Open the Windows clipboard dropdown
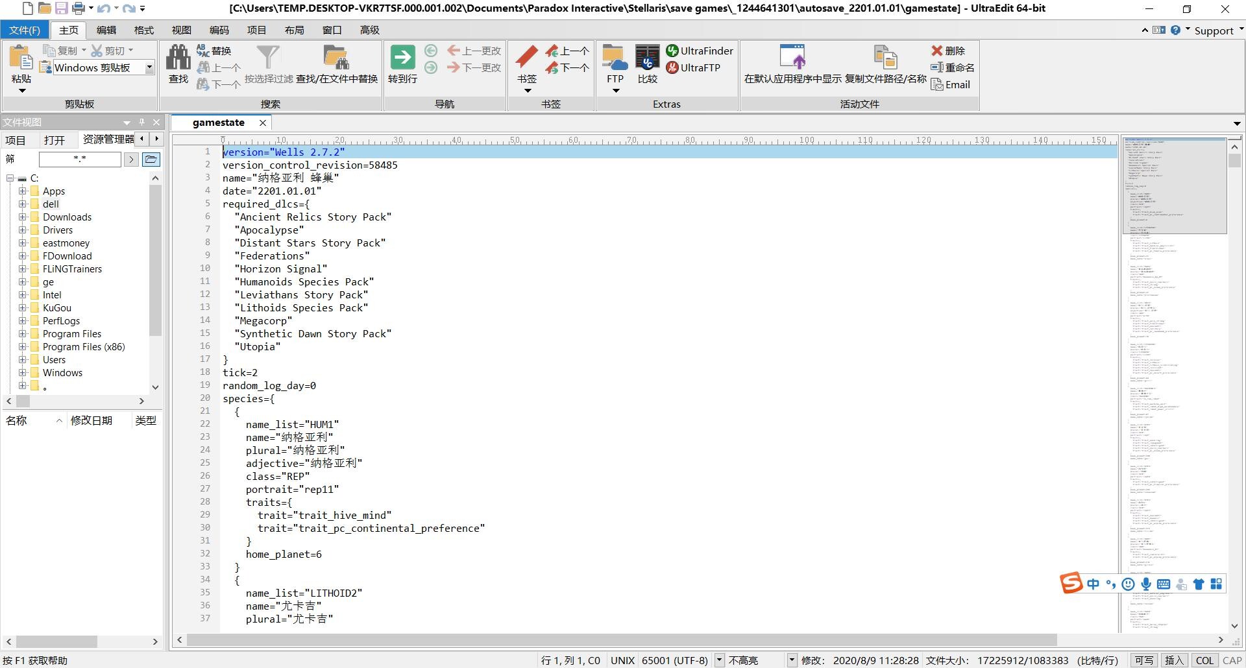This screenshot has height=668, width=1246. [149, 67]
